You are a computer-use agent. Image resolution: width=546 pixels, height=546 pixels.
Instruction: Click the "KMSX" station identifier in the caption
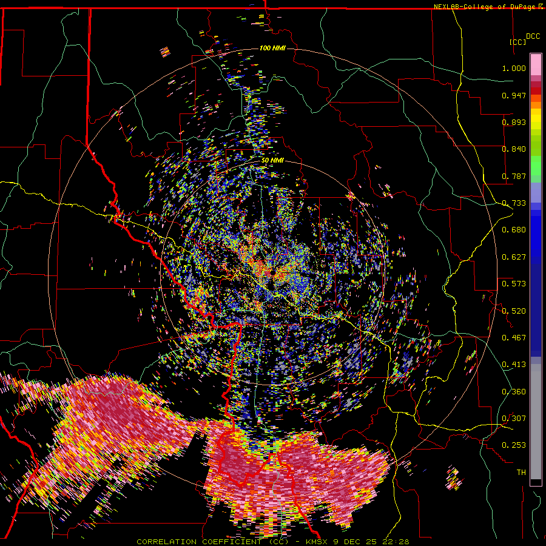pos(318,542)
